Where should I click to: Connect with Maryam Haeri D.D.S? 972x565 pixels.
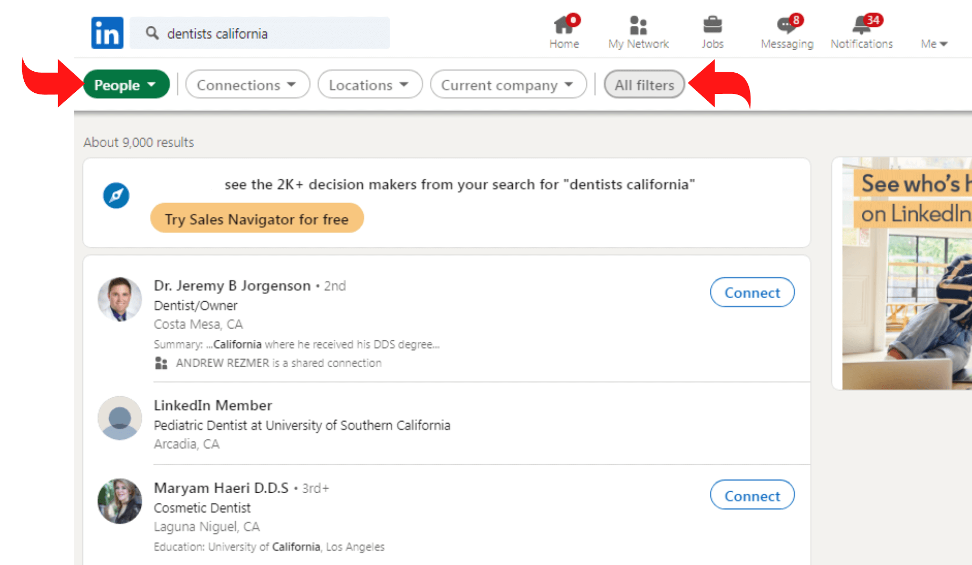[752, 495]
